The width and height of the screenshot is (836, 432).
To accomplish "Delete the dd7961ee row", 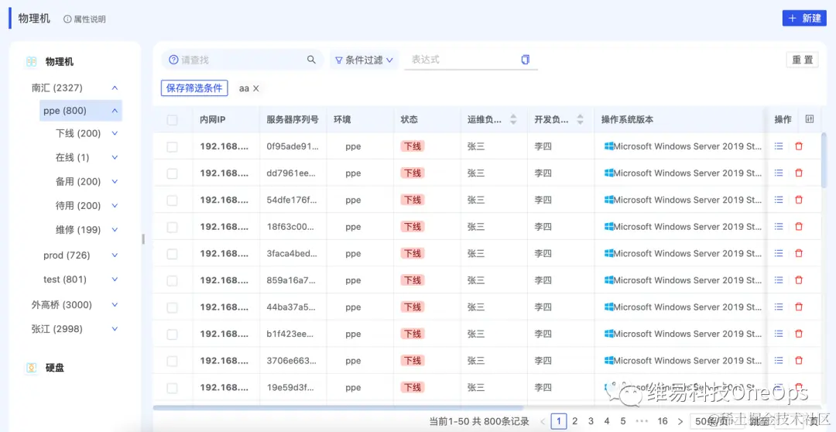I will (x=799, y=173).
